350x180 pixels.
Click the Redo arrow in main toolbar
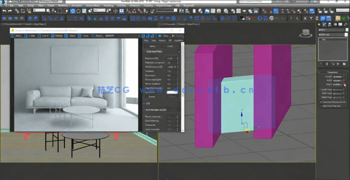(x=10, y=11)
